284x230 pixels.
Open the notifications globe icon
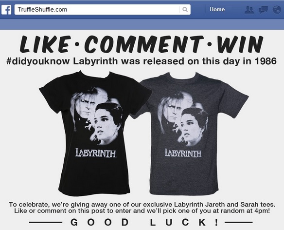point(277,10)
